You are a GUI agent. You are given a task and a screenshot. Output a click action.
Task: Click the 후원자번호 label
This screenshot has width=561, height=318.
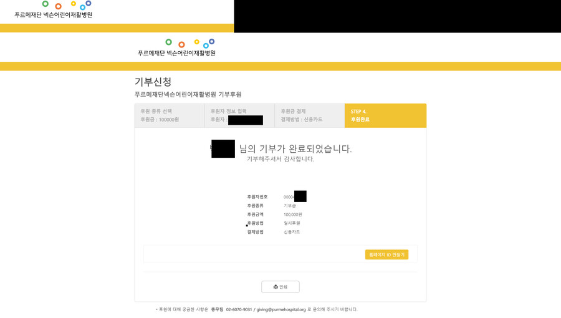tap(257, 197)
